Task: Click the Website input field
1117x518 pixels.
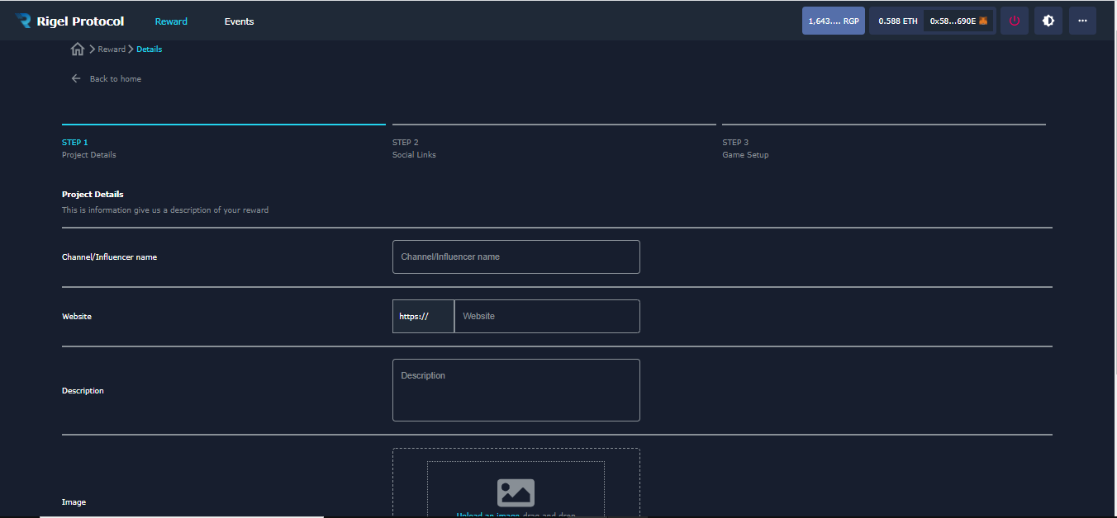Action: [546, 316]
